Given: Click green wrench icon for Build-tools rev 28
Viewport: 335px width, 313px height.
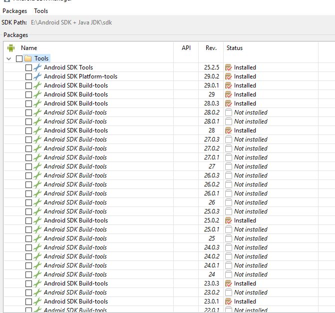Looking at the screenshot, I should [37, 130].
